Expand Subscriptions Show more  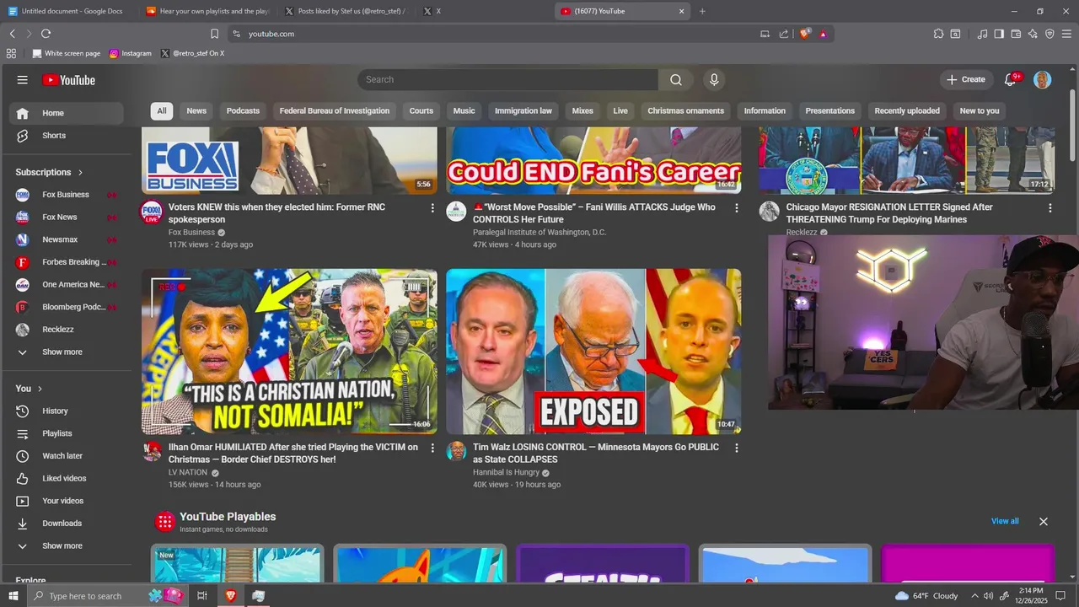click(62, 352)
